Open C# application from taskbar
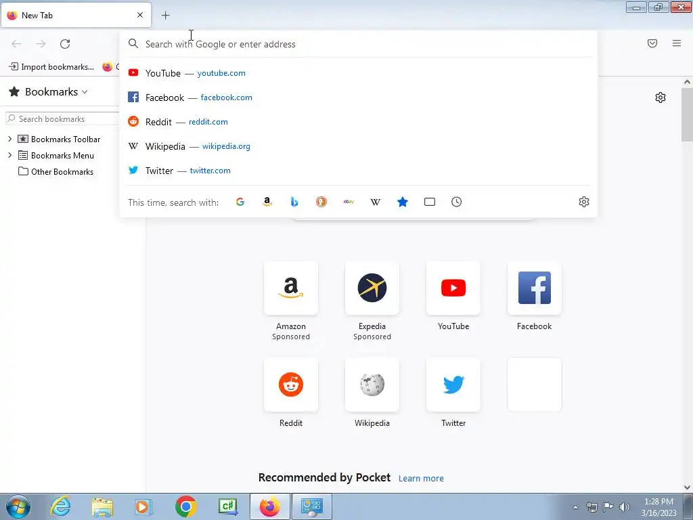This screenshot has width=693, height=520. click(228, 506)
